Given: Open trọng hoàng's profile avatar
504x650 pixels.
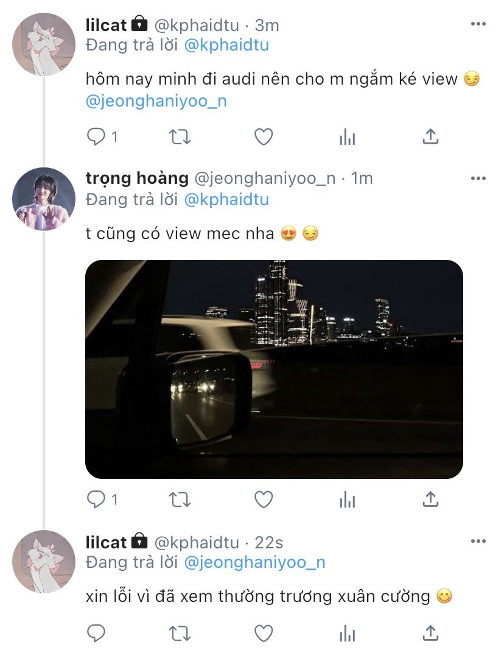Looking at the screenshot, I should click(x=44, y=199).
